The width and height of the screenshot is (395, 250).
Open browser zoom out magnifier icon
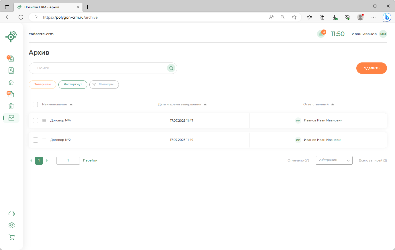(x=283, y=17)
